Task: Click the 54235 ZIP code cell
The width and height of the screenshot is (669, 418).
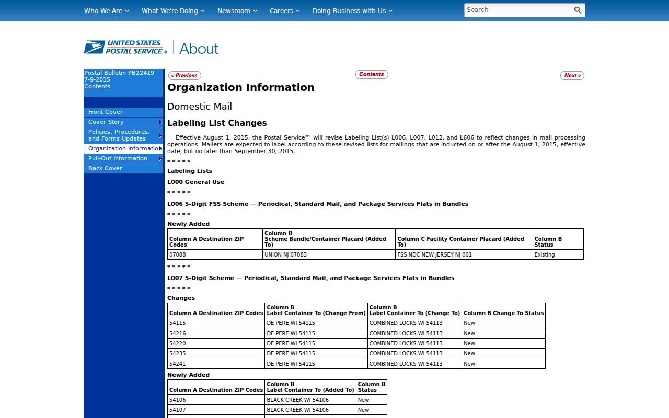Action: 216,353
